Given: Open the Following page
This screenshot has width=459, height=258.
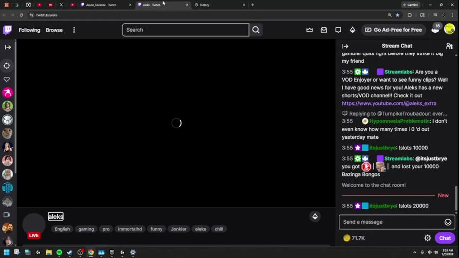Looking at the screenshot, I should pyautogui.click(x=29, y=30).
